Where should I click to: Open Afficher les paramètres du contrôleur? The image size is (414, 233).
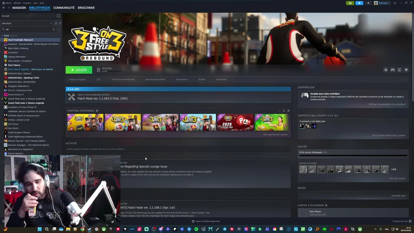[387, 104]
